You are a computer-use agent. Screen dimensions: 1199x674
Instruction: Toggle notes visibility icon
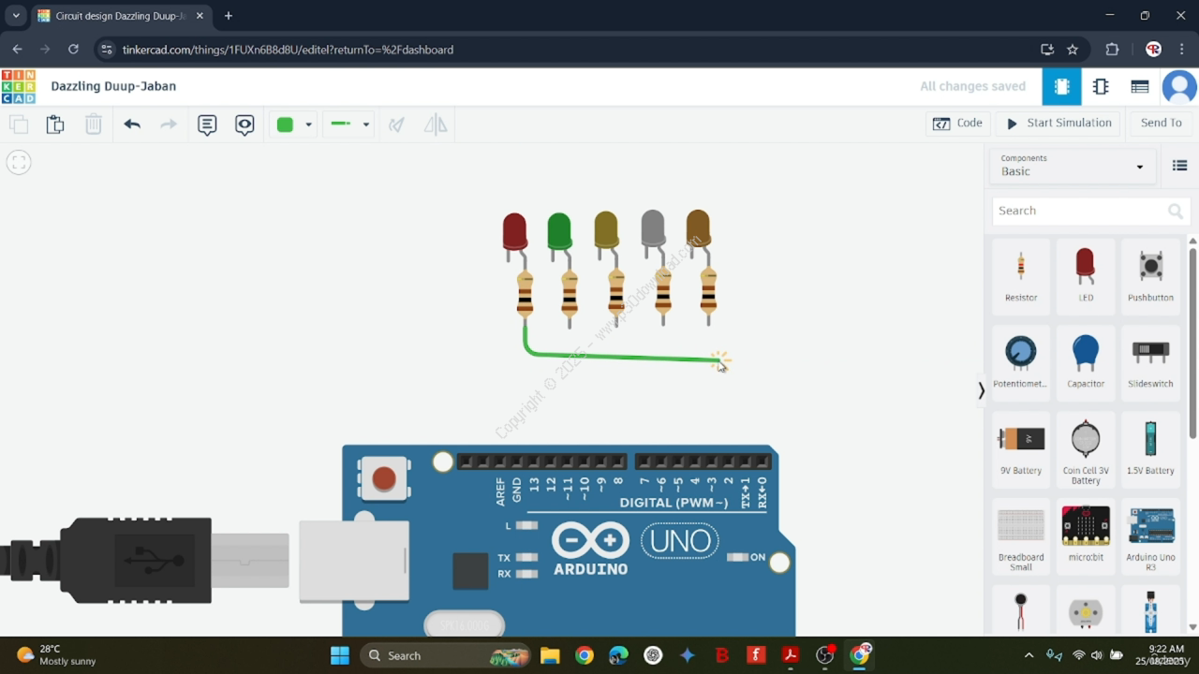(244, 125)
